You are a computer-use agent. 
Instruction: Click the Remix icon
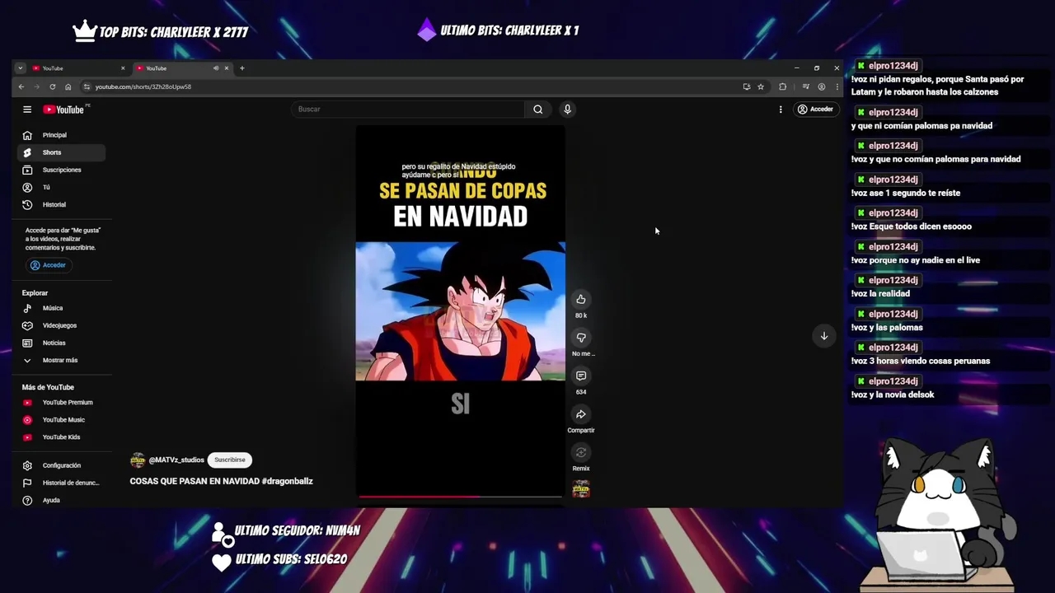click(x=581, y=452)
